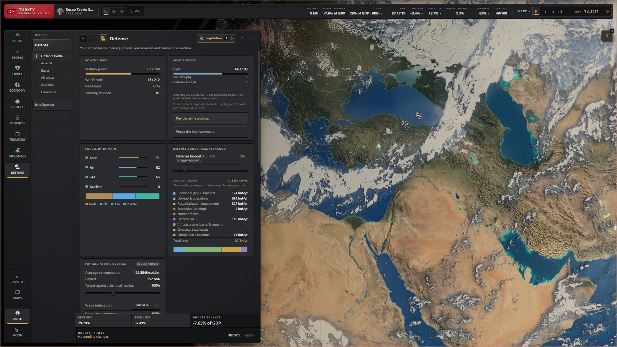Close the Defense panel
Screen dimensions: 617x347
[x=253, y=38]
